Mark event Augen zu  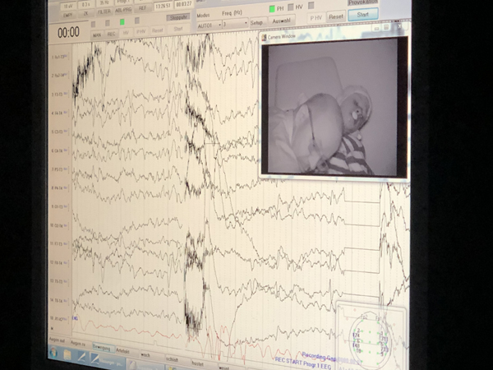[79, 344]
